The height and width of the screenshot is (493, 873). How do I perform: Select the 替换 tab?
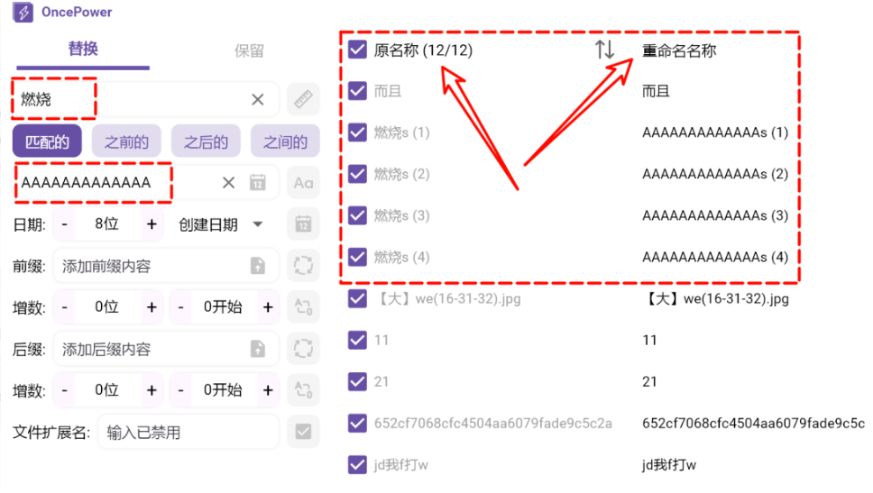pyautogui.click(x=83, y=49)
